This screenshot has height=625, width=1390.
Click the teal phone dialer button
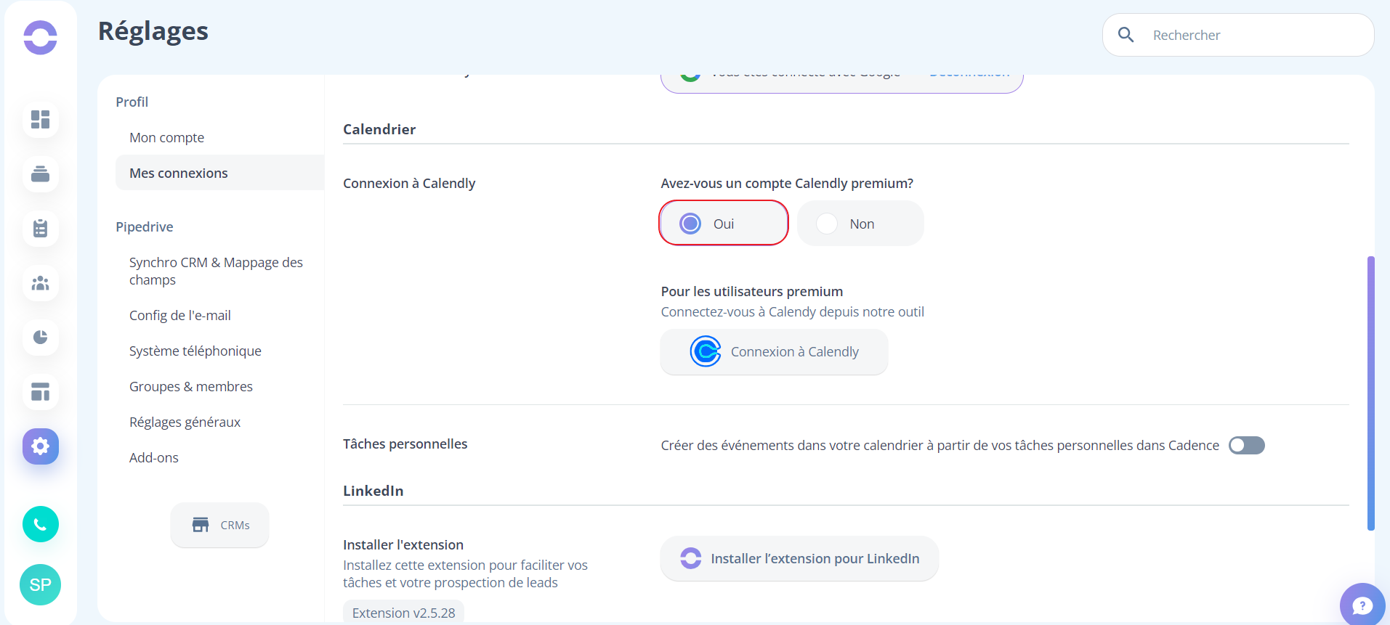pyautogui.click(x=41, y=524)
